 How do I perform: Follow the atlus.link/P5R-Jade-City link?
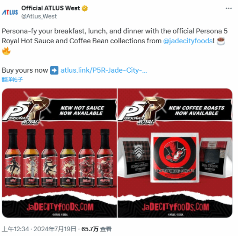click(104, 70)
